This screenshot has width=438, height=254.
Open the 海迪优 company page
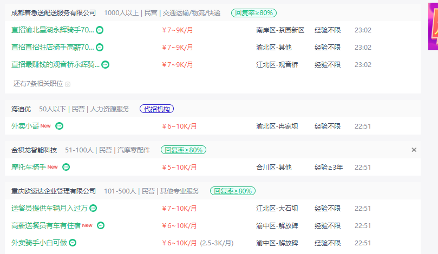tap(21, 109)
